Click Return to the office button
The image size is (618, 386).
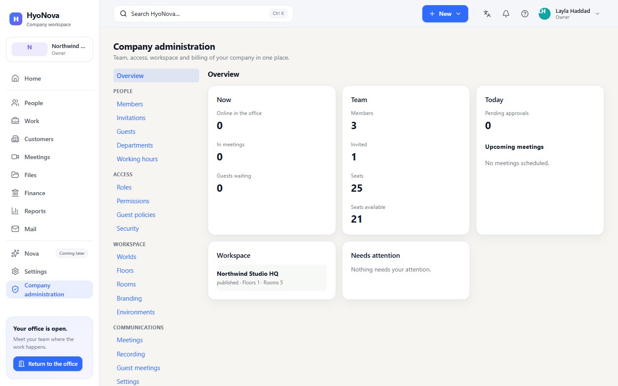pyautogui.click(x=48, y=364)
